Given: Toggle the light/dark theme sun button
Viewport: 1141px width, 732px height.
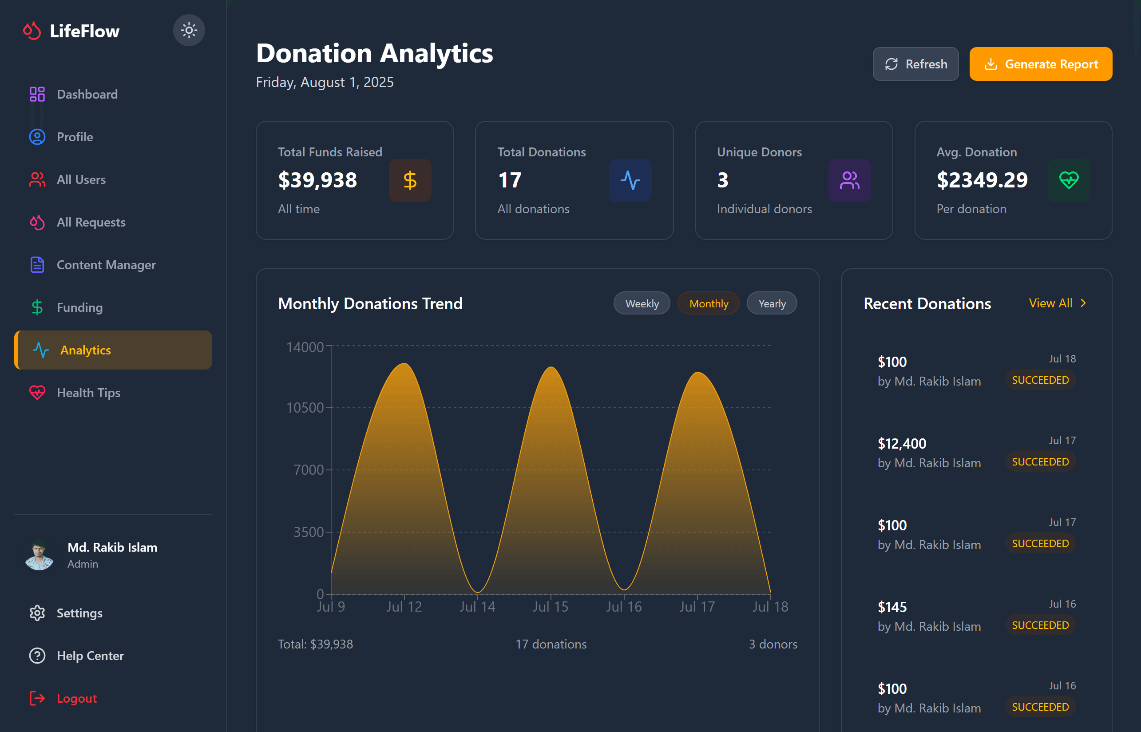Looking at the screenshot, I should point(189,30).
